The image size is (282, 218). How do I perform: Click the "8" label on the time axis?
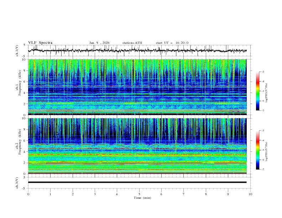pos(206,194)
